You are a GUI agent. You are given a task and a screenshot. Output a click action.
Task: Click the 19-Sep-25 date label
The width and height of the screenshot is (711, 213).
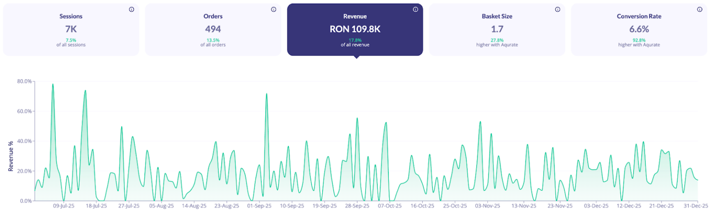point(324,206)
